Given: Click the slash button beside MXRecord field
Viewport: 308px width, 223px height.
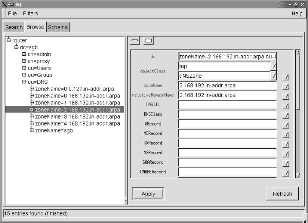Looking at the screenshot, I should 286,144.
